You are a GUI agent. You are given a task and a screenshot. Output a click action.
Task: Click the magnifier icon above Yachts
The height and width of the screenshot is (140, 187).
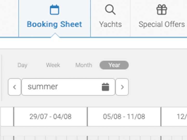click(110, 10)
